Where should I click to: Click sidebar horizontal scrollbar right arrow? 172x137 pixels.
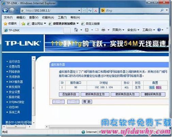[30, 127]
